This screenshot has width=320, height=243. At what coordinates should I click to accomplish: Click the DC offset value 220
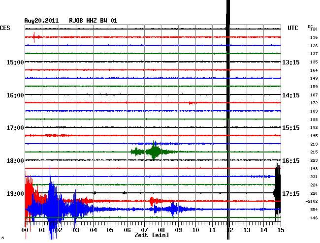coord(314,193)
